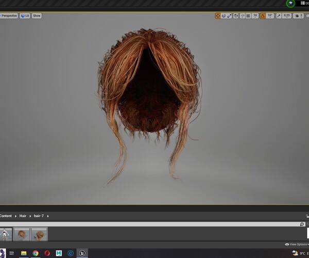Switch to Unreal Engine taskbar icon

82,253
